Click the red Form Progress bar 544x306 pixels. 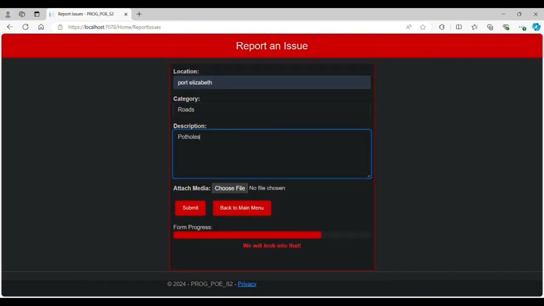click(247, 235)
